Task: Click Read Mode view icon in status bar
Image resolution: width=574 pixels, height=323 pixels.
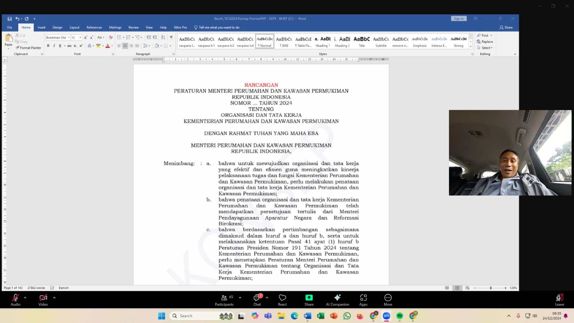Action: [447, 288]
